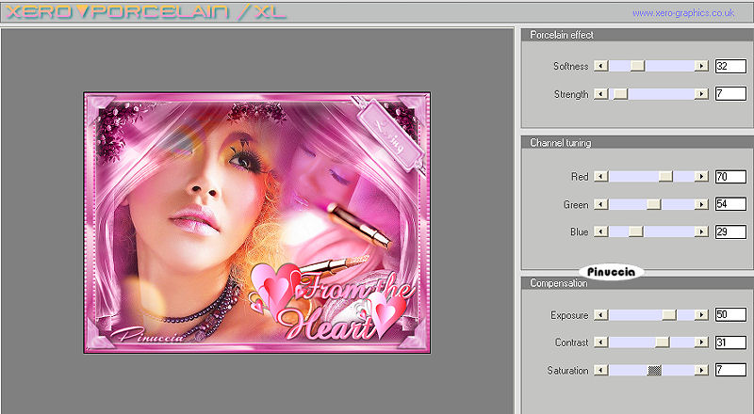
Task: Click the Blue value field showing 29
Action: pyautogui.click(x=730, y=231)
